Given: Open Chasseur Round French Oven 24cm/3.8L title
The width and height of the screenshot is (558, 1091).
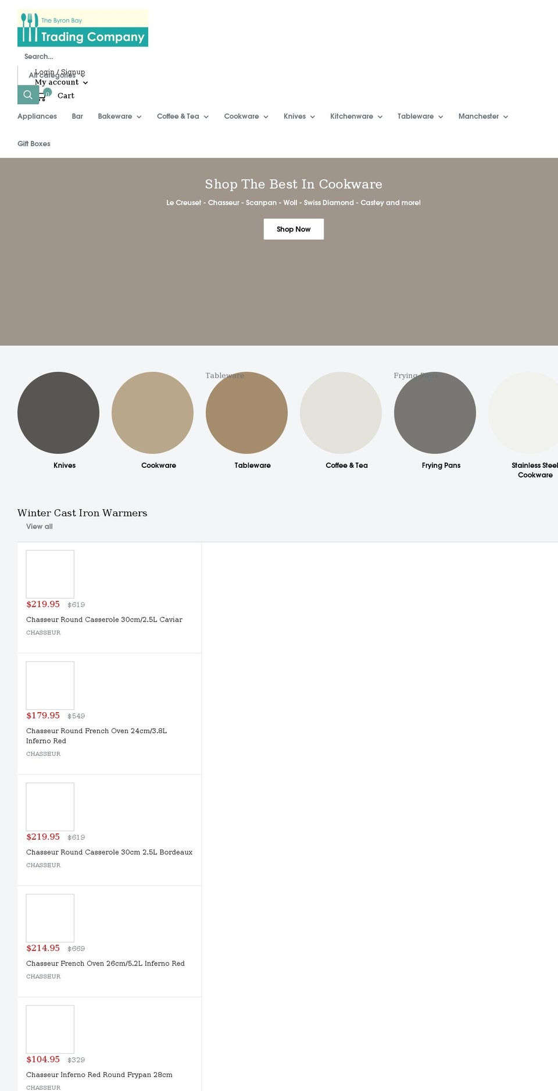Looking at the screenshot, I should (96, 735).
